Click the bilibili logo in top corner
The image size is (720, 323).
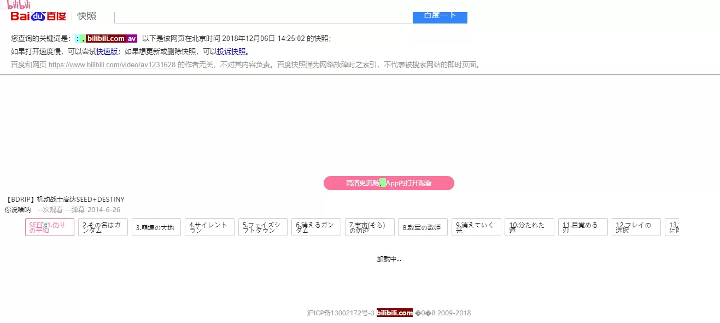pos(15,4)
